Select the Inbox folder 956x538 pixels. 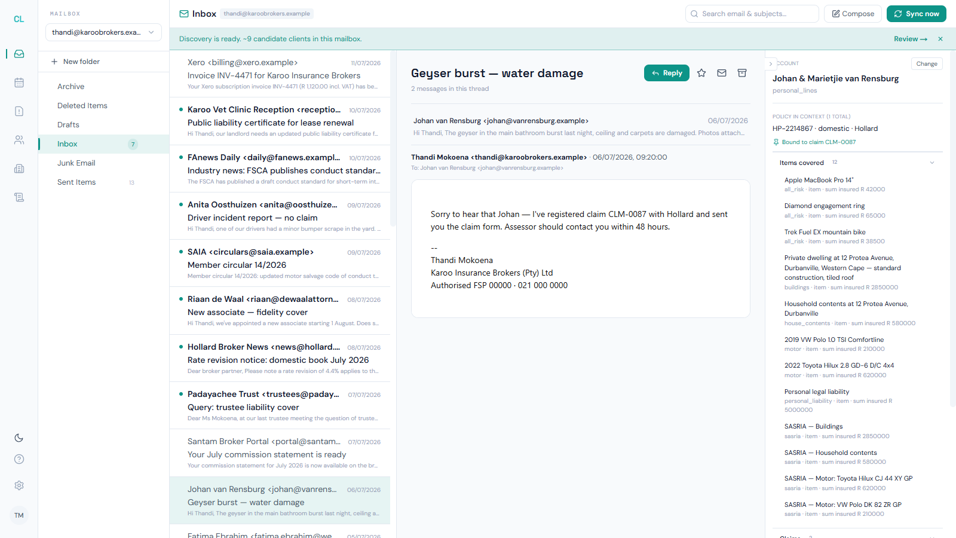[x=103, y=144]
